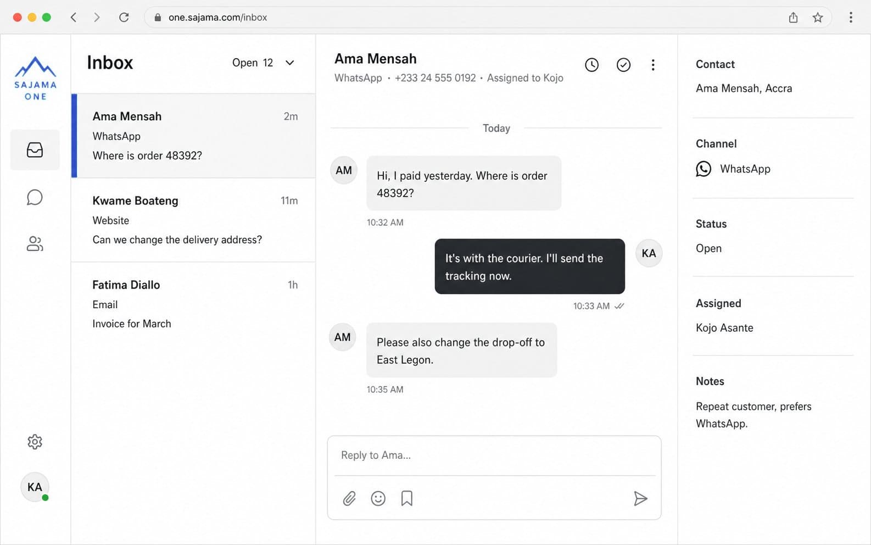Bookmark this page with star icon
The image size is (871, 545).
click(818, 17)
